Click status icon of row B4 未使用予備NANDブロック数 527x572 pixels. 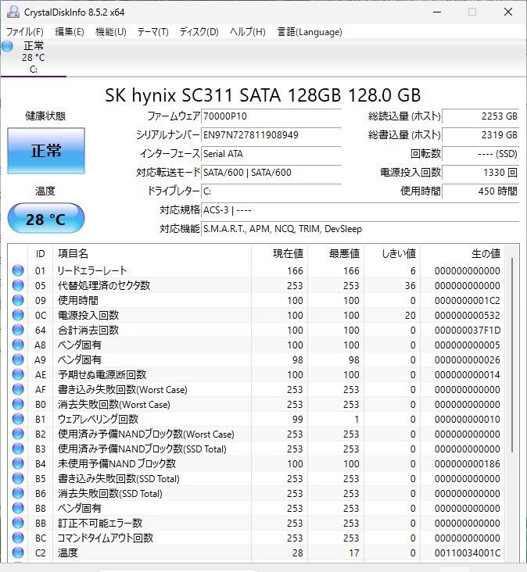coord(18,463)
